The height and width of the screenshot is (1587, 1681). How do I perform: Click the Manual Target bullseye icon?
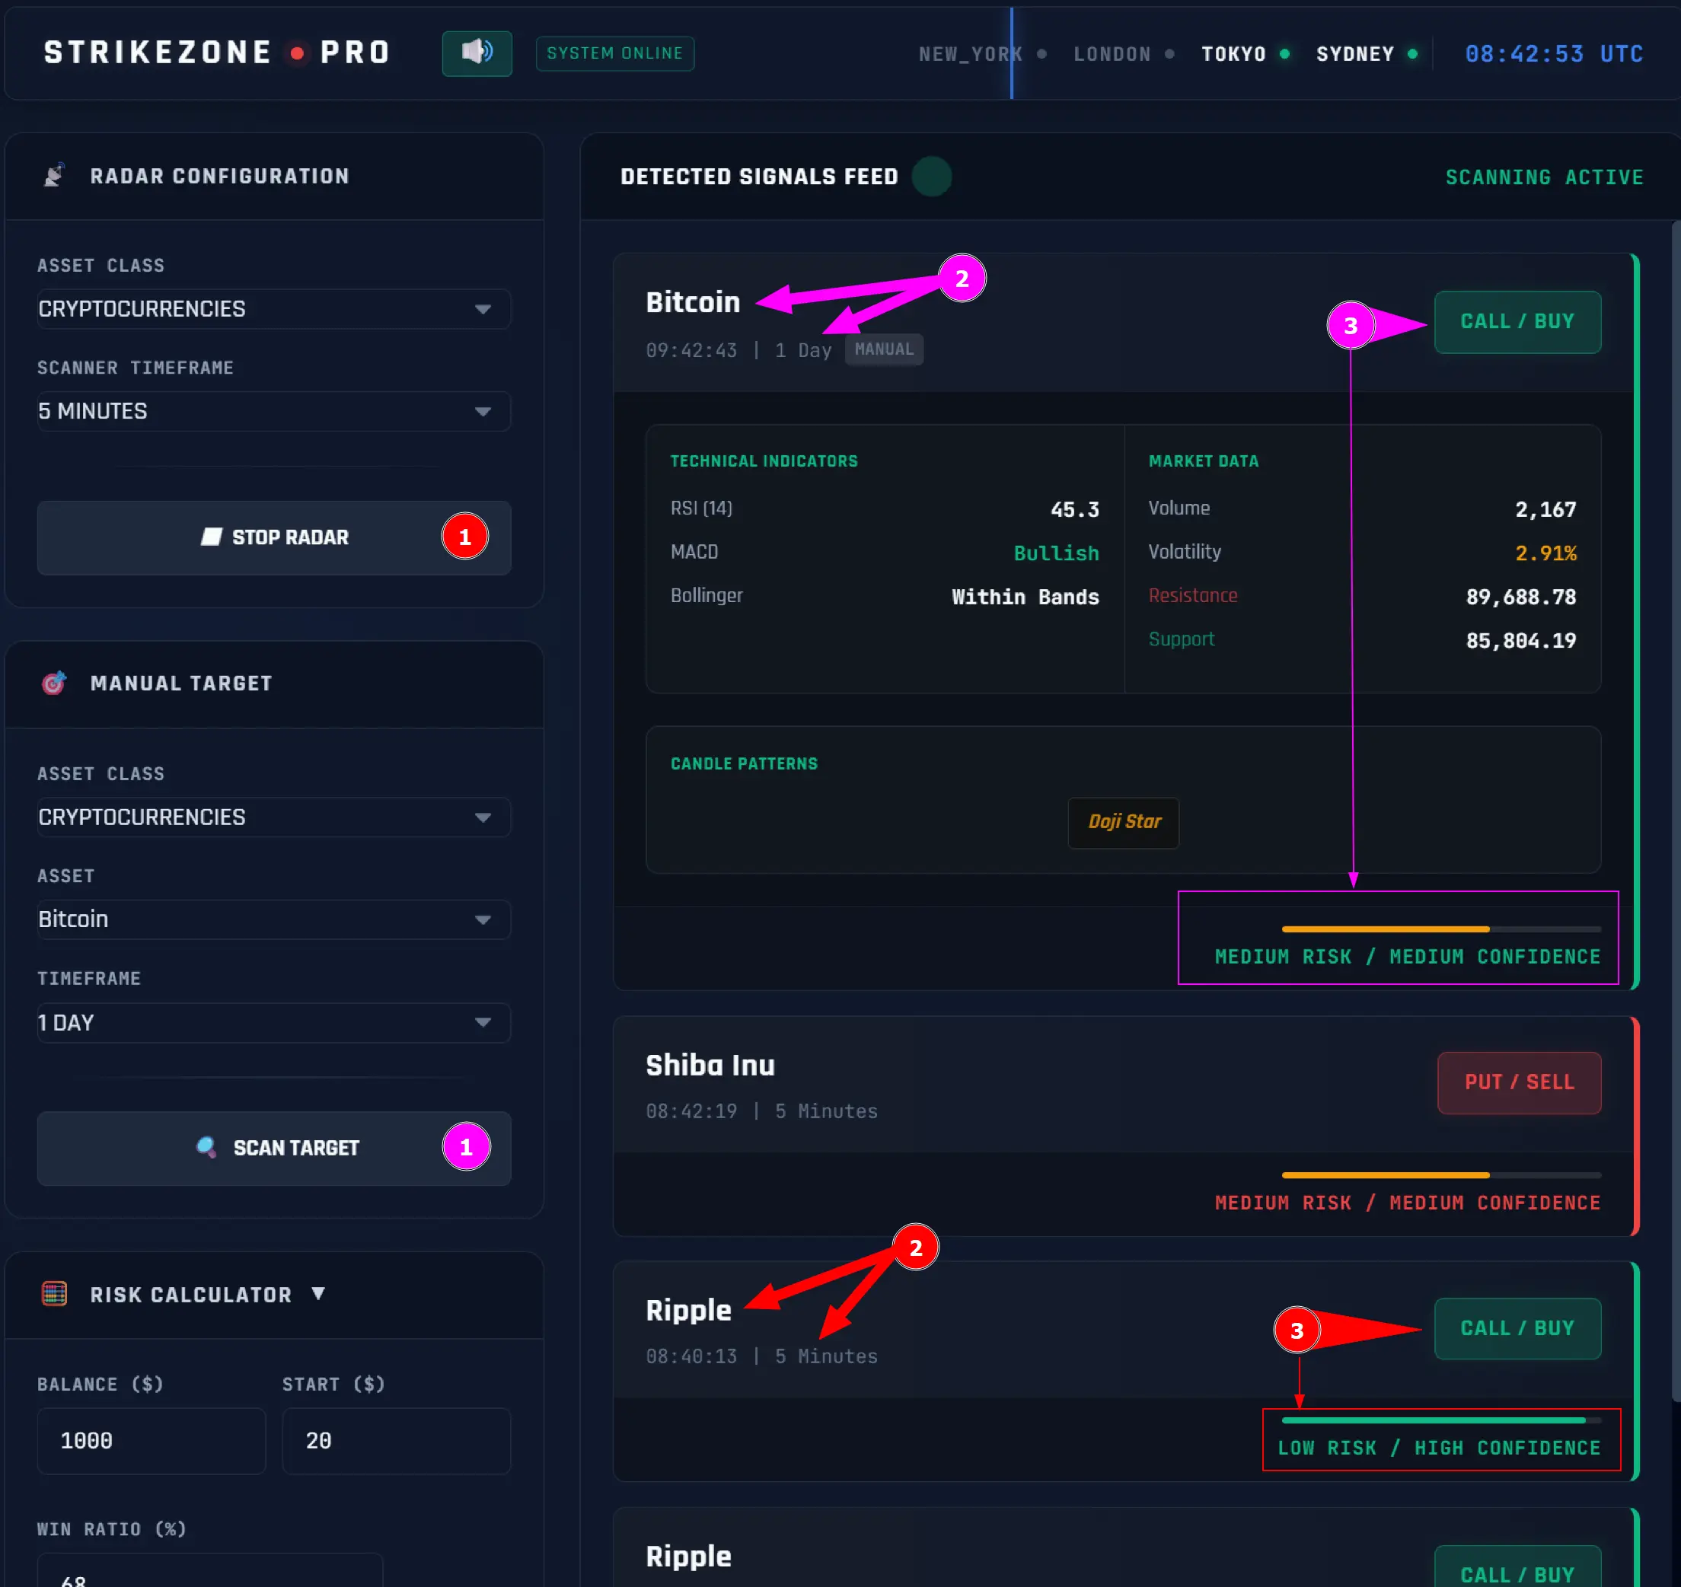[54, 683]
